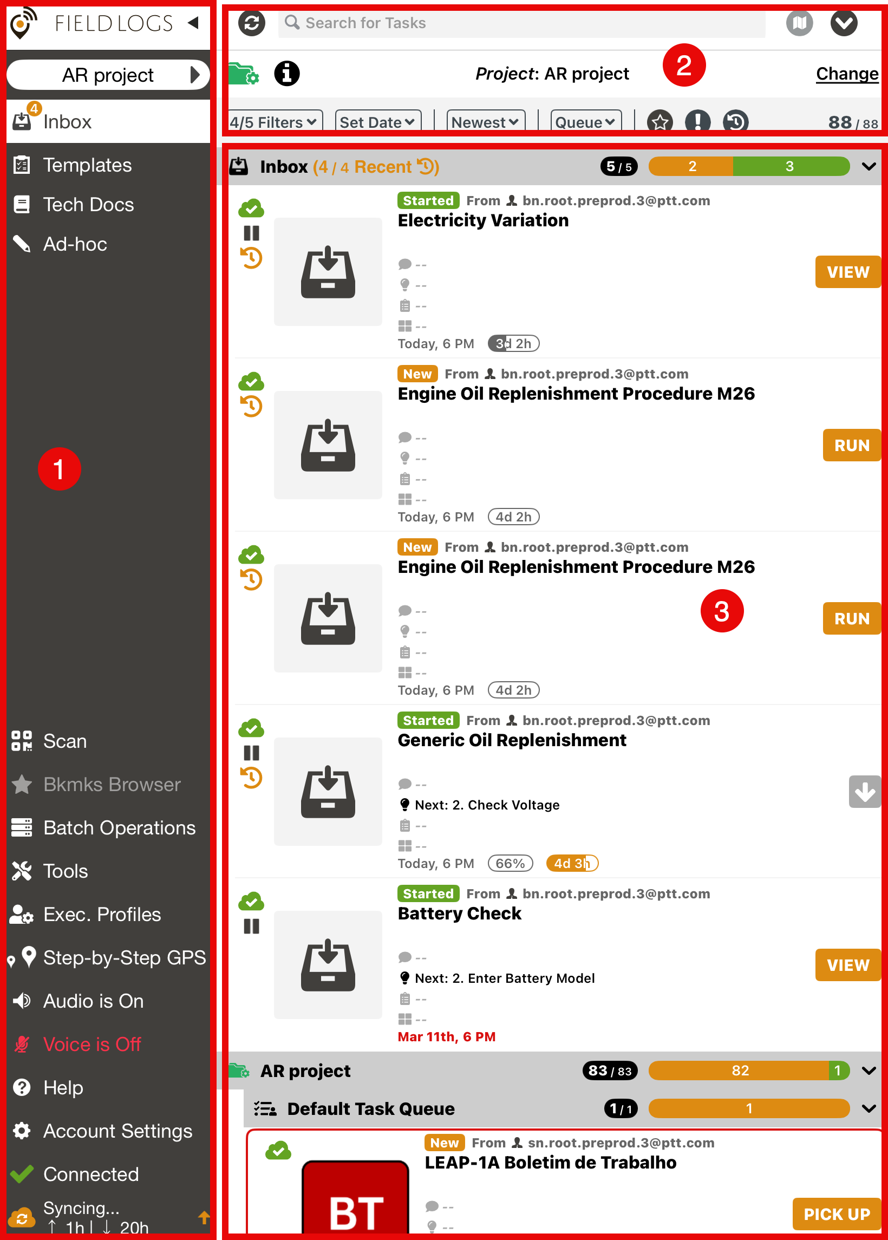The height and width of the screenshot is (1240, 888).
Task: Click the Change project link
Action: [846, 74]
